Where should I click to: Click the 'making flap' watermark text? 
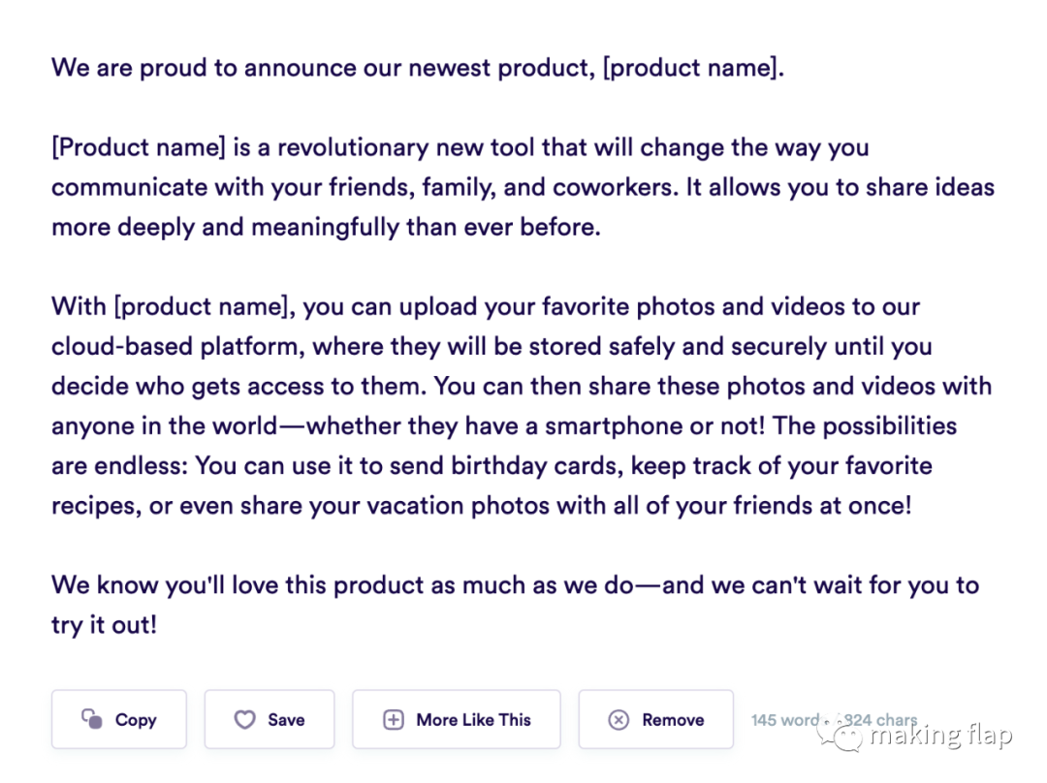pyautogui.click(x=940, y=736)
